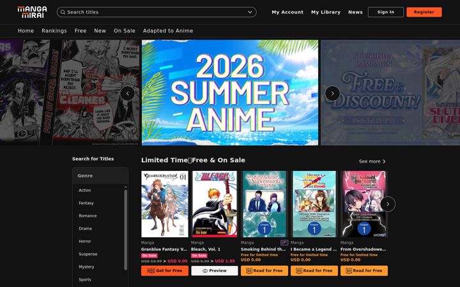Select the On Sale nav item

[125, 31]
